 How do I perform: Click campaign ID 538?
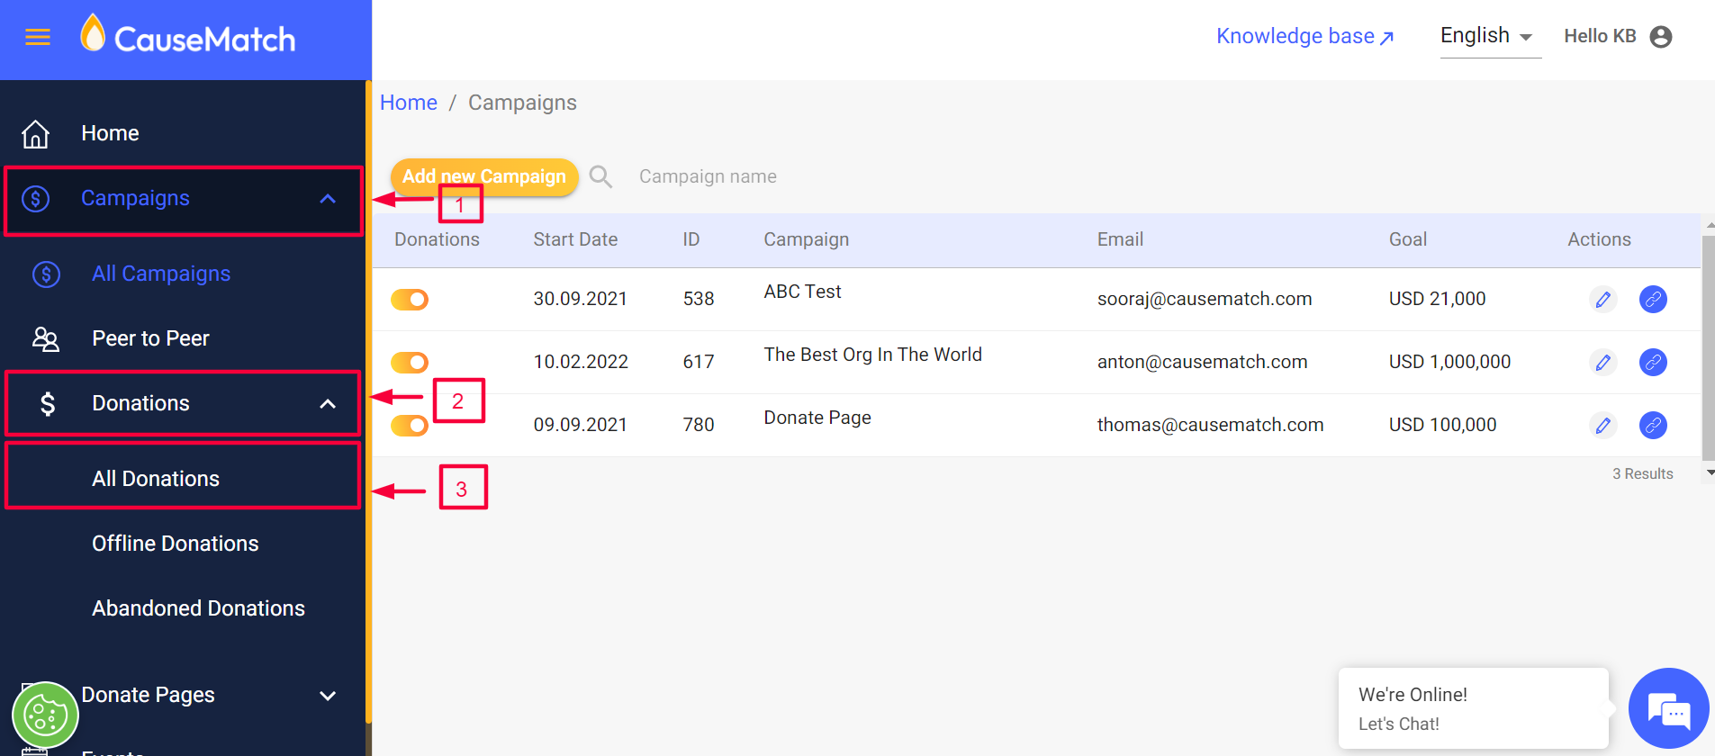tap(699, 299)
